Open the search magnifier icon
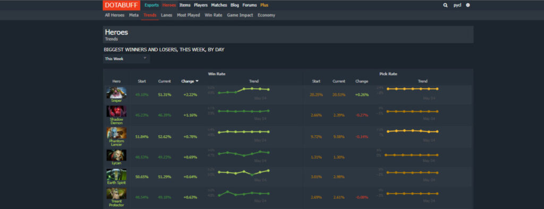Viewport: 544px width, 209px height. point(445,5)
